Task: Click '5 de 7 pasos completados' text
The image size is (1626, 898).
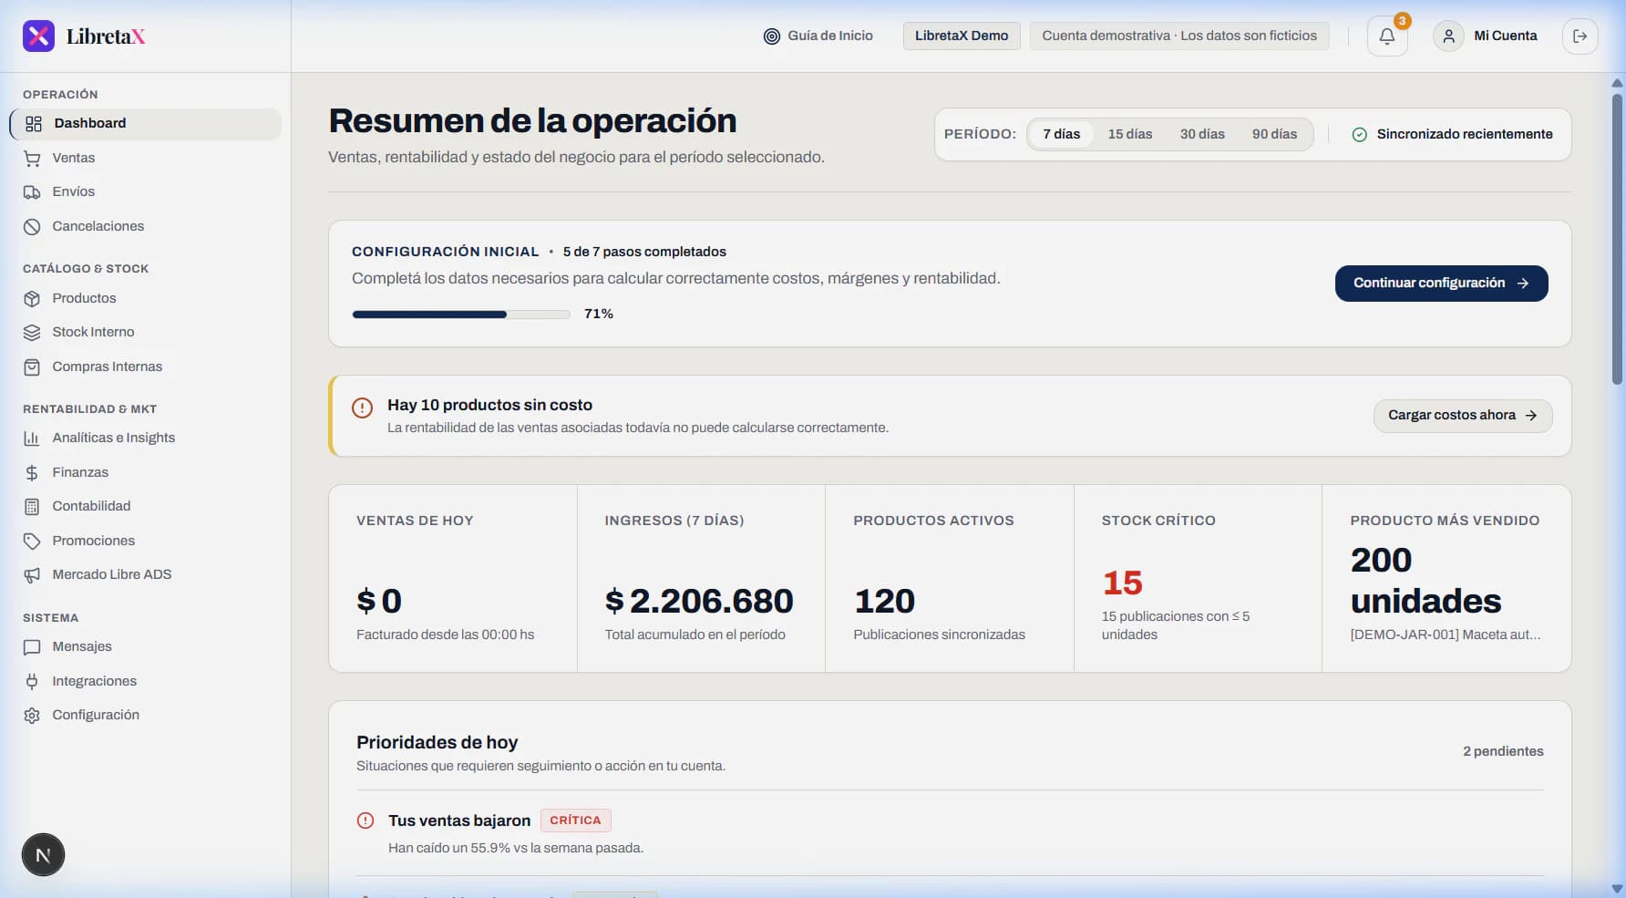Action: (x=644, y=253)
